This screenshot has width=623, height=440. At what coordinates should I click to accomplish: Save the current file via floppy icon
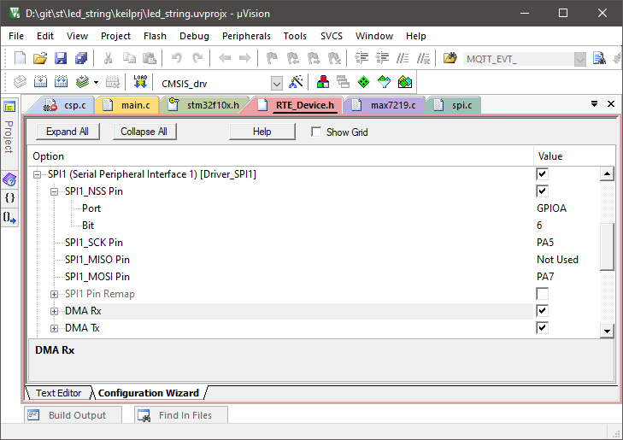(x=61, y=58)
